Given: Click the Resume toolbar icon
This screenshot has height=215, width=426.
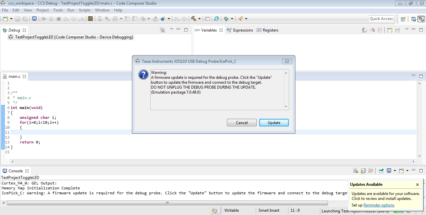Looking at the screenshot, I should point(43,19).
